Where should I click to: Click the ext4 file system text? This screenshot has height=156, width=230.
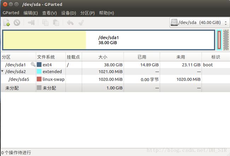(x=47, y=65)
